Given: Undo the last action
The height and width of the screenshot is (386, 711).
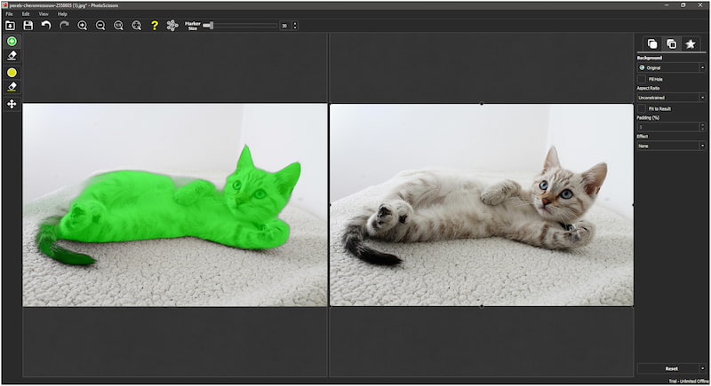Looking at the screenshot, I should coord(46,26).
